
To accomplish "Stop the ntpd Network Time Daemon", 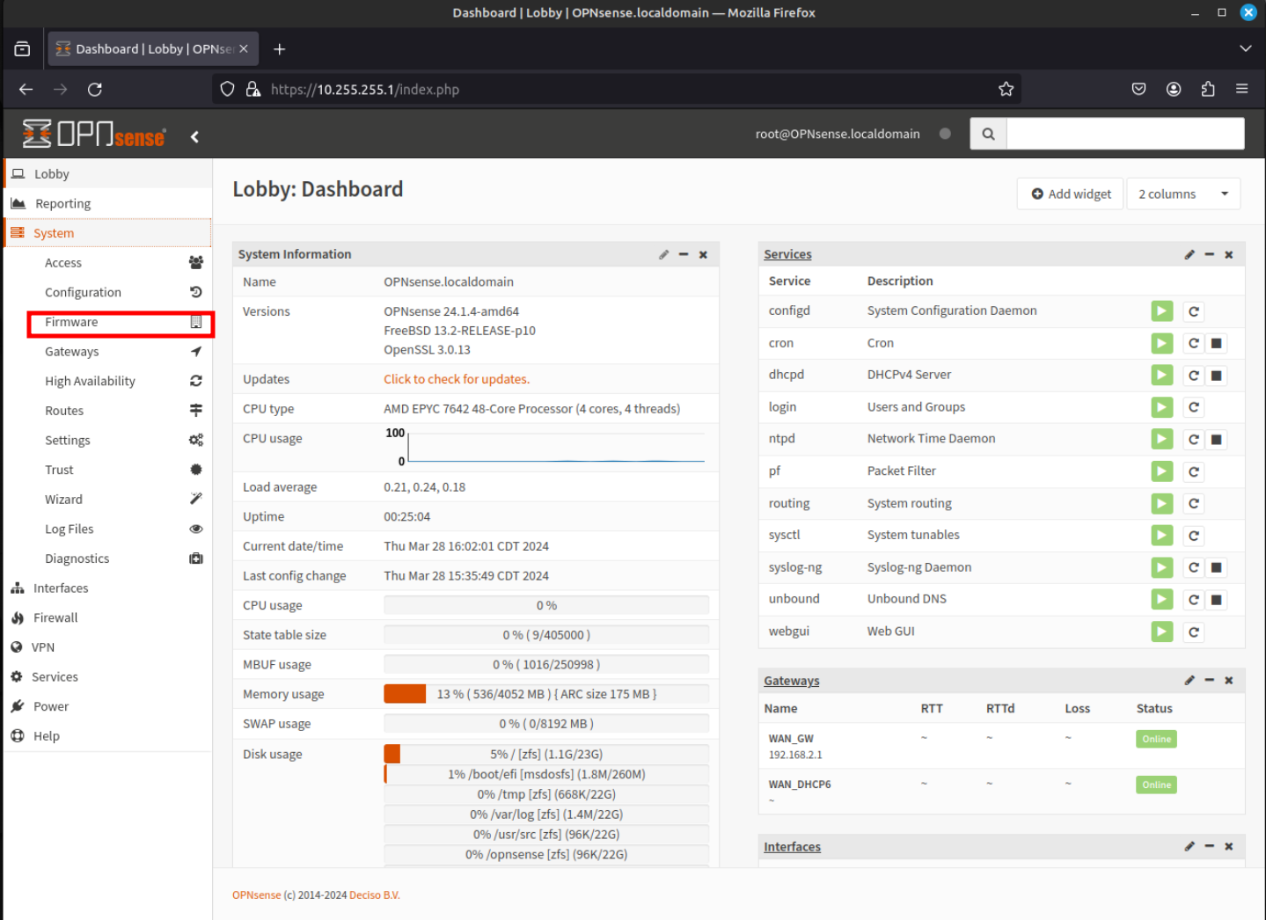I will pyautogui.click(x=1217, y=440).
